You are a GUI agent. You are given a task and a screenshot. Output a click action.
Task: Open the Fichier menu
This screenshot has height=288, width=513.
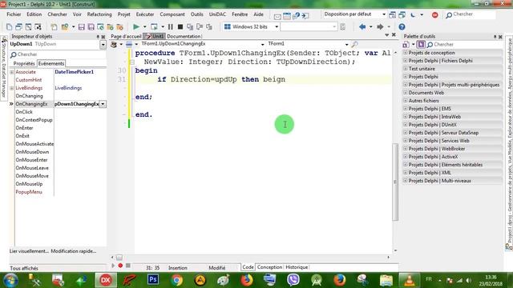pos(14,14)
